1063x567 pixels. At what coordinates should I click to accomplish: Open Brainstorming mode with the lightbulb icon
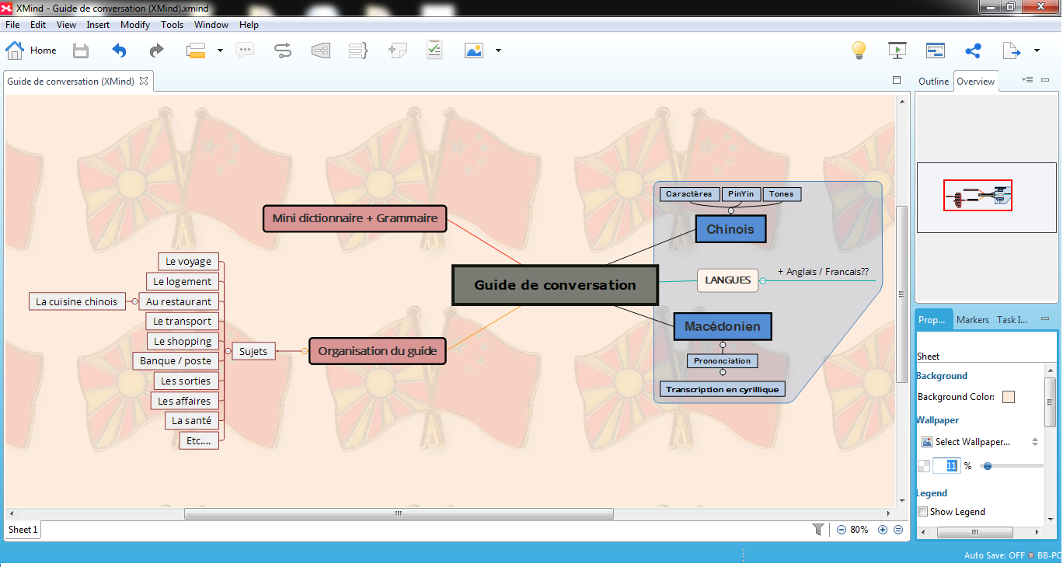pos(858,50)
